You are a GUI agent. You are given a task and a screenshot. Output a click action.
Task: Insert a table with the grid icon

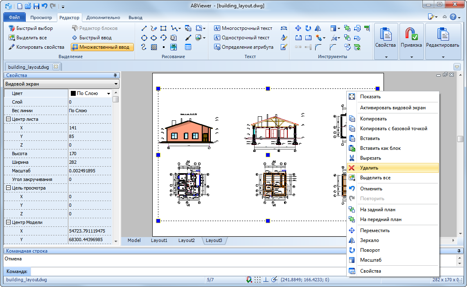(188, 47)
